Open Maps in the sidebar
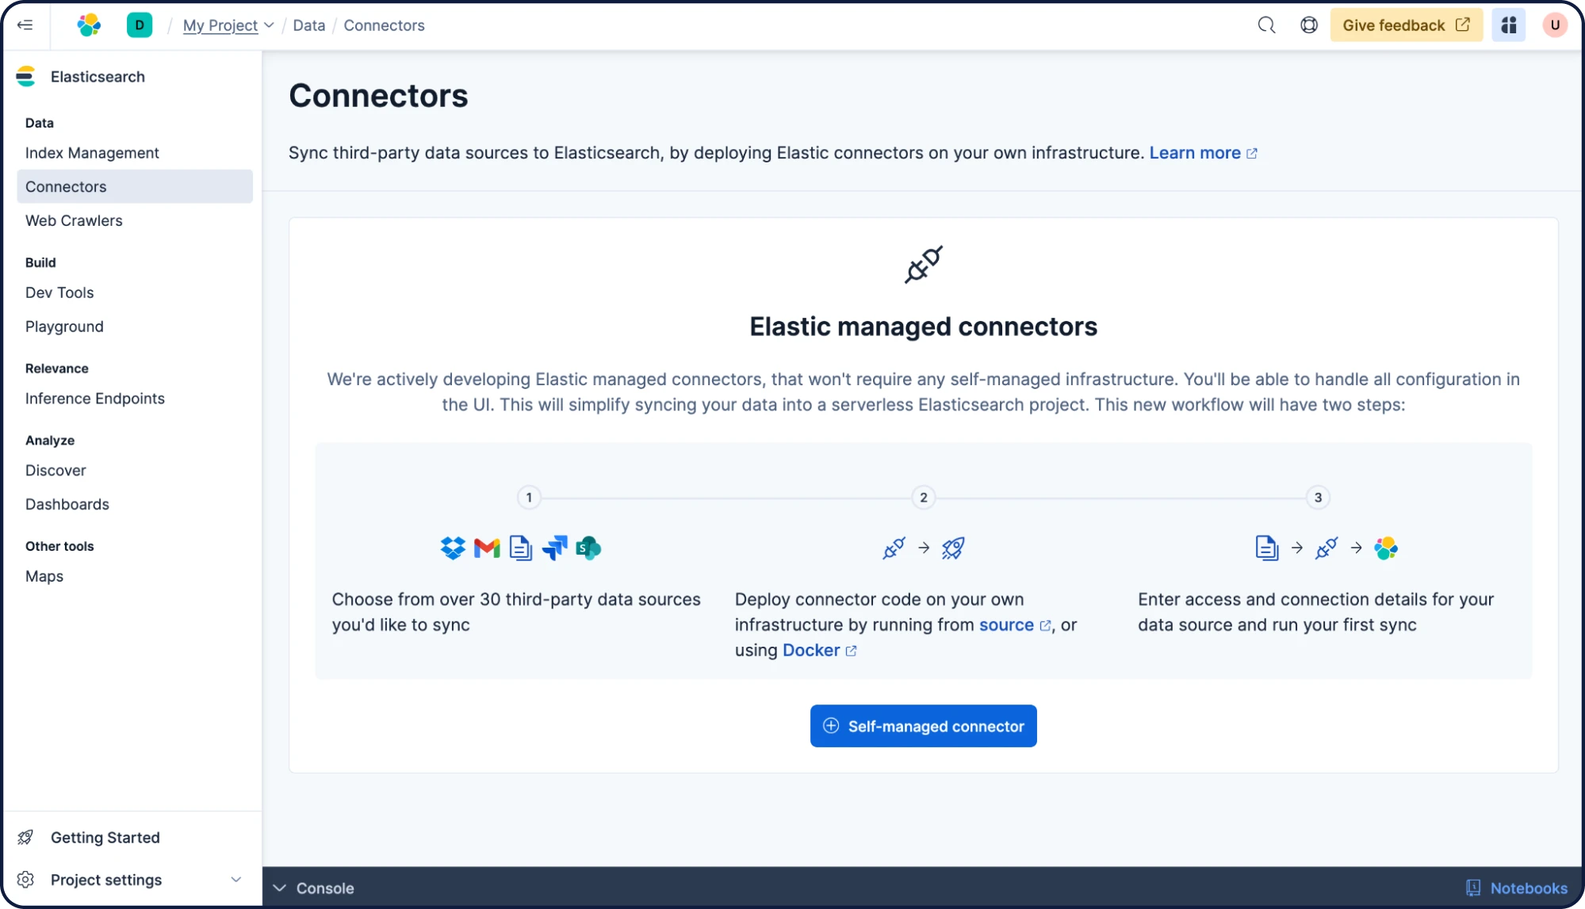This screenshot has height=909, width=1585. coord(135,576)
